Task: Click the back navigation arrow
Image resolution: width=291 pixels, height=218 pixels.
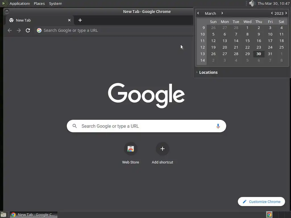Action: 10,30
